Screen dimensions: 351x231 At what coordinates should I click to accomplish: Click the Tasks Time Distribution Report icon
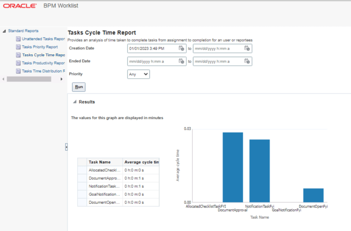[18, 71]
